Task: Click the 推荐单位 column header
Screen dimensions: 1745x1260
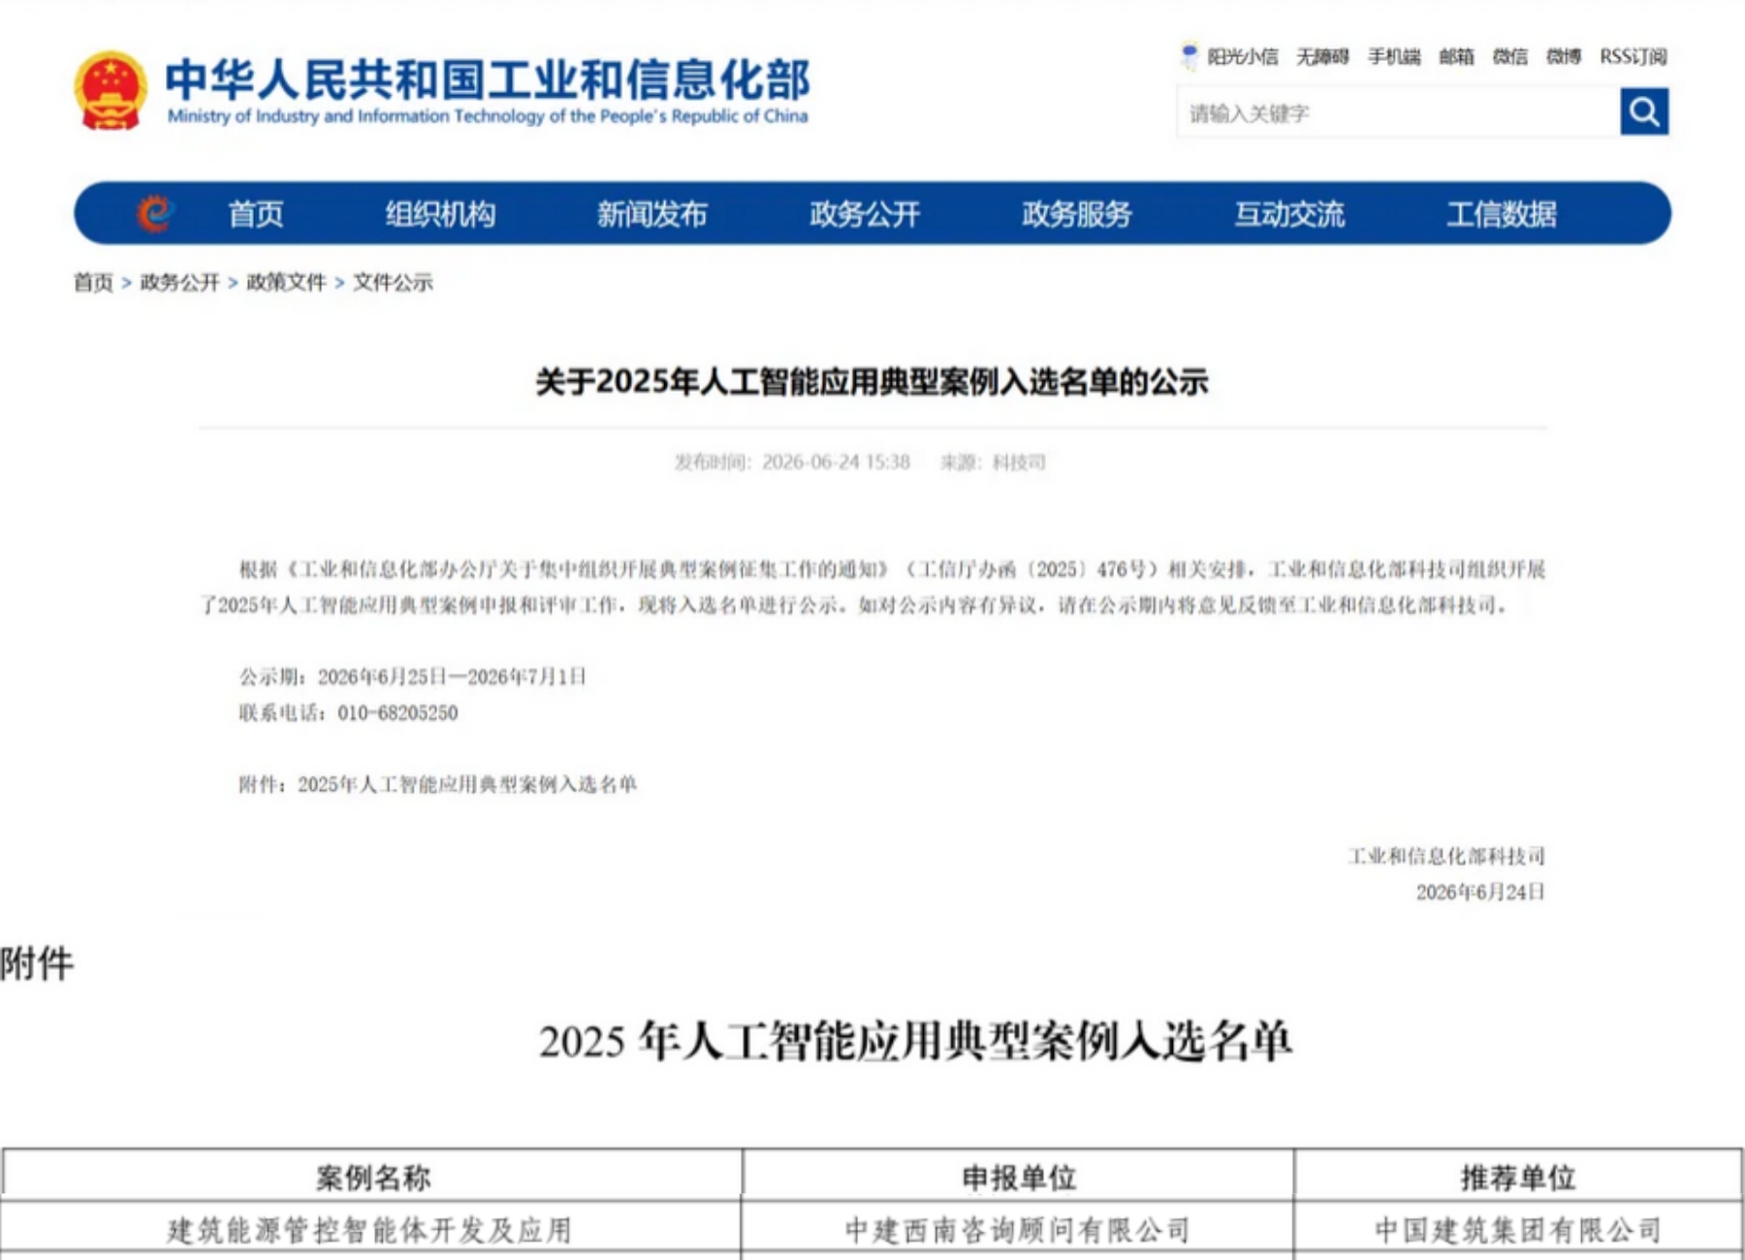Action: tap(1517, 1178)
